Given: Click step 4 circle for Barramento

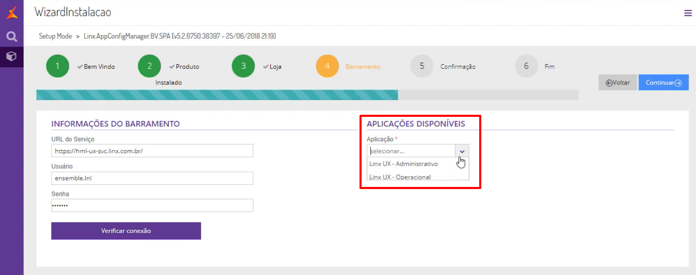Looking at the screenshot, I should (327, 66).
